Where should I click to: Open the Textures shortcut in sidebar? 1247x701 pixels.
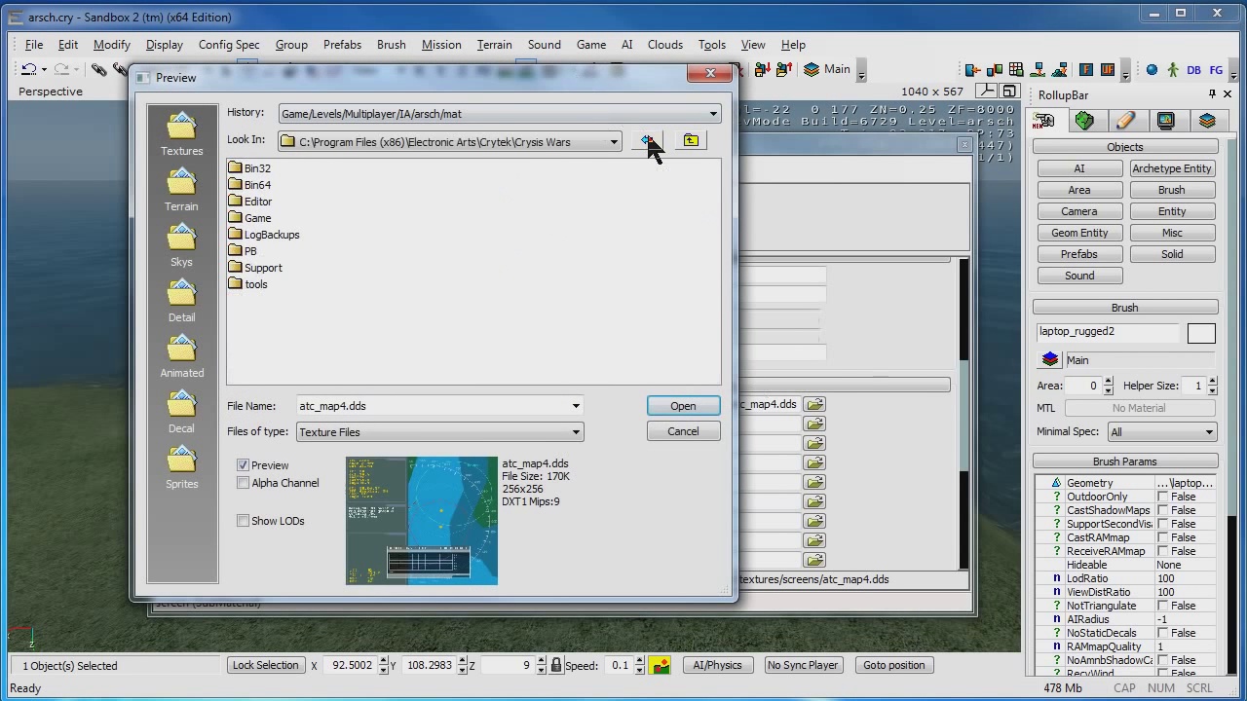tap(181, 133)
